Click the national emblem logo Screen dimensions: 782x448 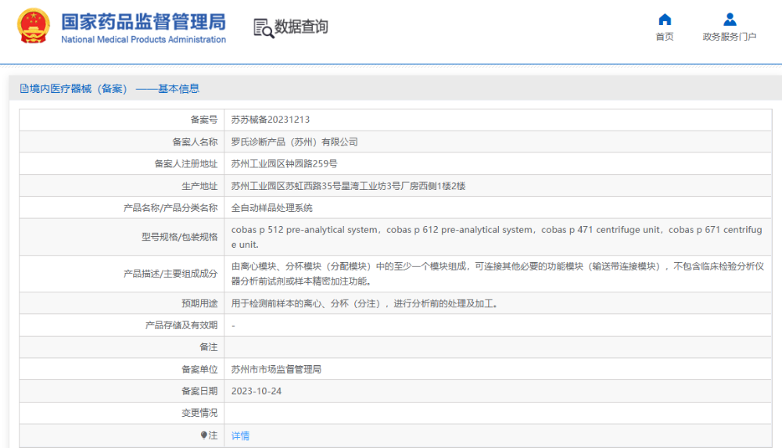point(33,27)
